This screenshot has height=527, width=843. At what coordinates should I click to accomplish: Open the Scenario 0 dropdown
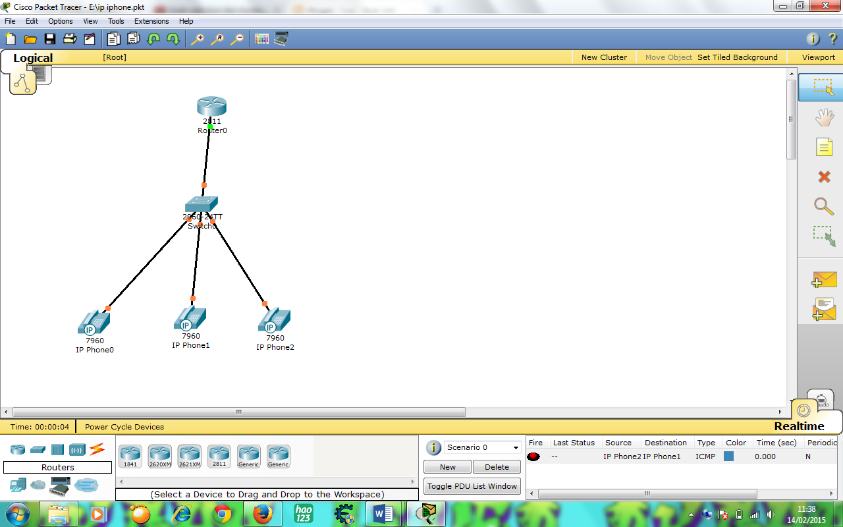(483, 447)
